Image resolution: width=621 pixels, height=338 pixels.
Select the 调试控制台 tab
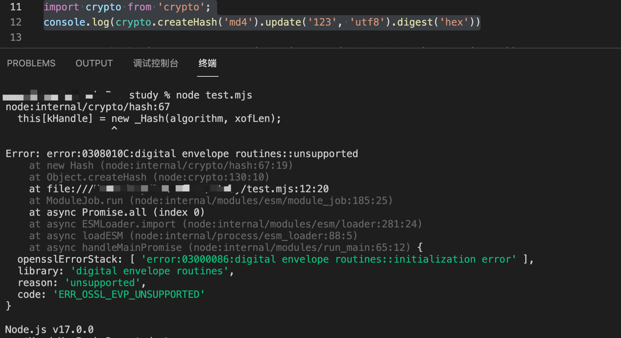coord(156,63)
